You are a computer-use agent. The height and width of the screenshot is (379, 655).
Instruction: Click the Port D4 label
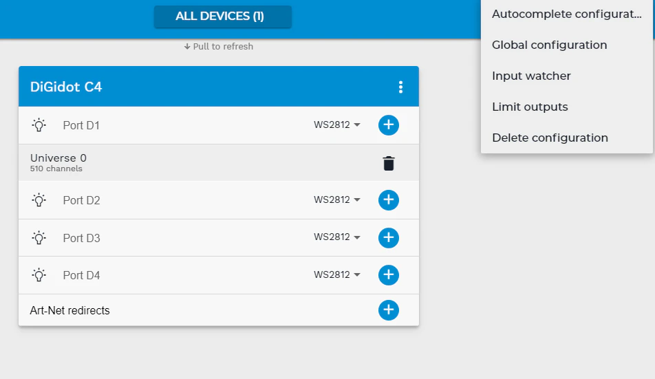click(x=81, y=275)
